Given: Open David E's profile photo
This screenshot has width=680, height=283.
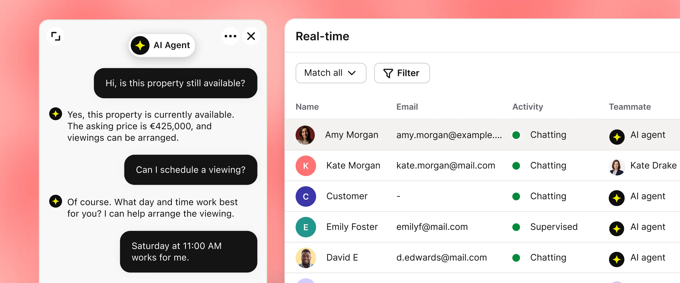Looking at the screenshot, I should pyautogui.click(x=306, y=258).
